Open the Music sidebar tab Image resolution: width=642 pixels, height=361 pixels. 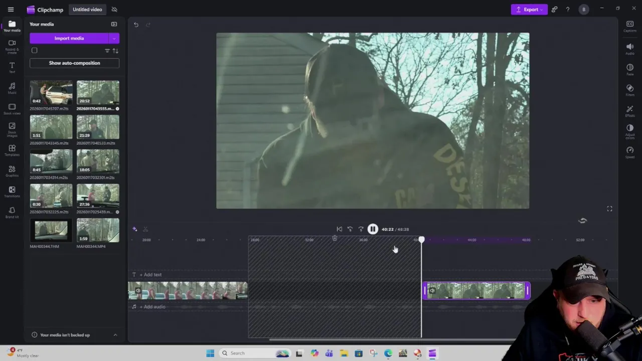click(x=12, y=88)
